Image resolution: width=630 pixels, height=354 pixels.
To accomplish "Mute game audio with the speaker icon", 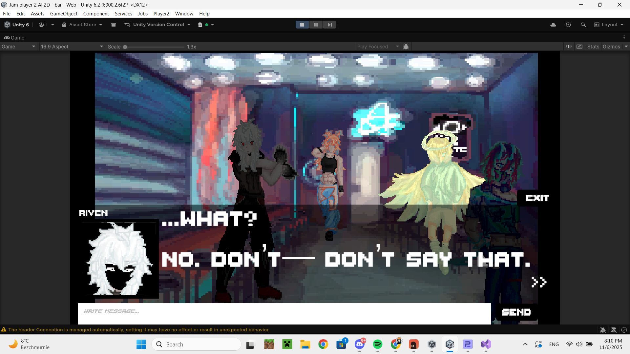I will pyautogui.click(x=569, y=47).
